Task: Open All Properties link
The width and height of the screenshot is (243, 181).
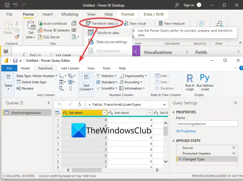Action: pyautogui.click(x=186, y=131)
